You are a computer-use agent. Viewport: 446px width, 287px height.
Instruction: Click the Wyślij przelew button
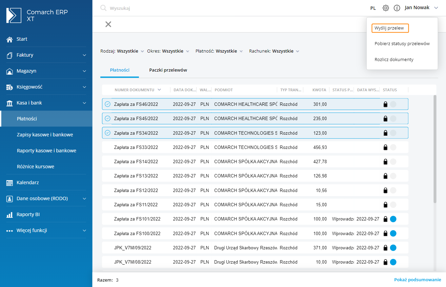pos(390,28)
